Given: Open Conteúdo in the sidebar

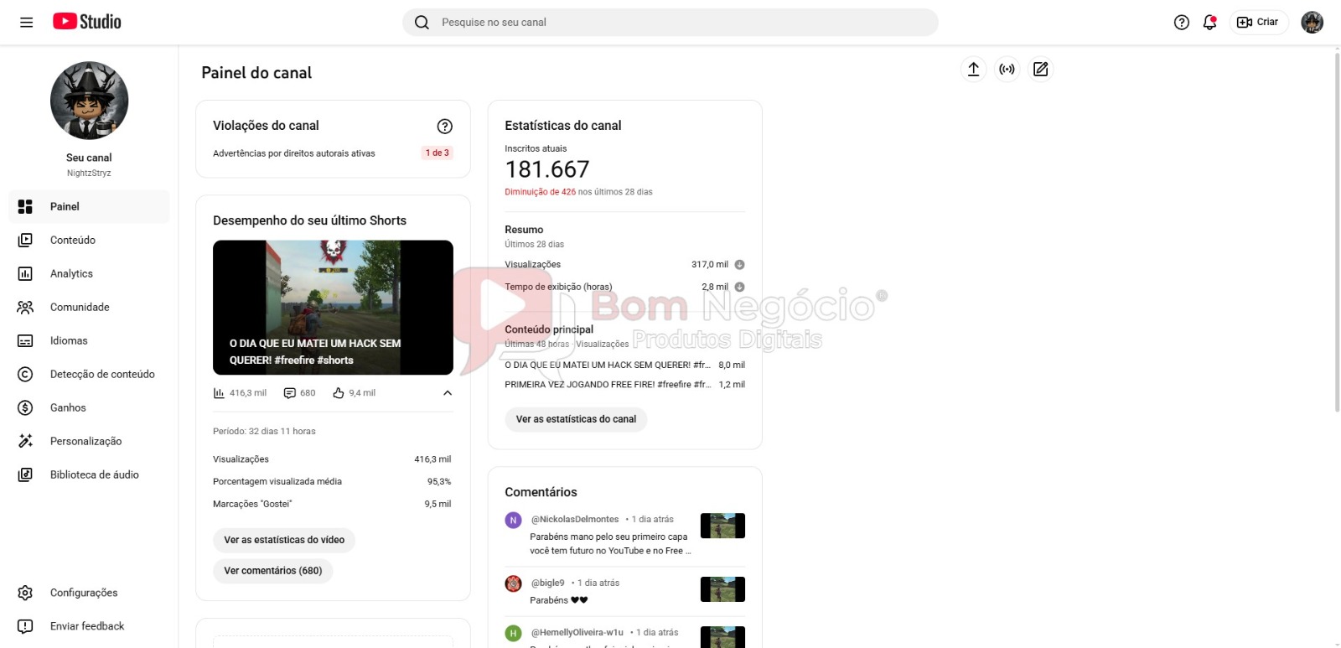Looking at the screenshot, I should pyautogui.click(x=89, y=241).
